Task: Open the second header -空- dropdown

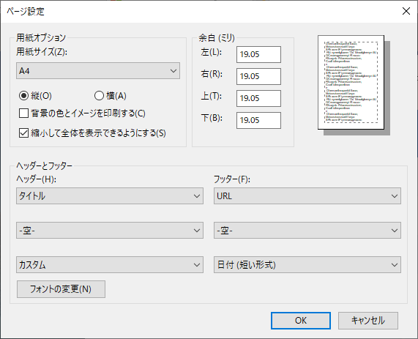Action: point(110,230)
